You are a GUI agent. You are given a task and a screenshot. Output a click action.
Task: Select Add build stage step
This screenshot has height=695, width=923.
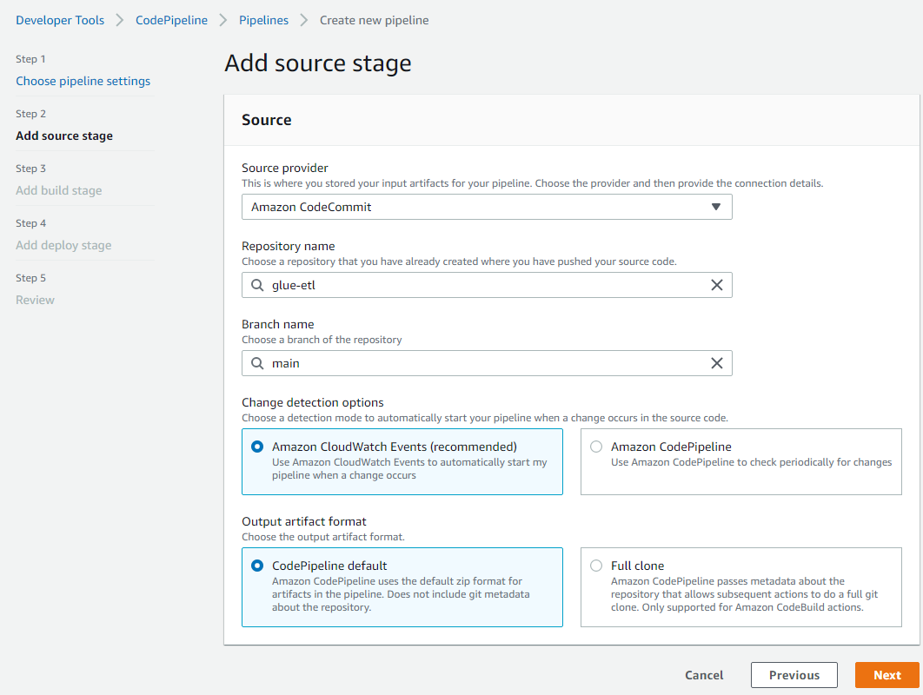(59, 190)
